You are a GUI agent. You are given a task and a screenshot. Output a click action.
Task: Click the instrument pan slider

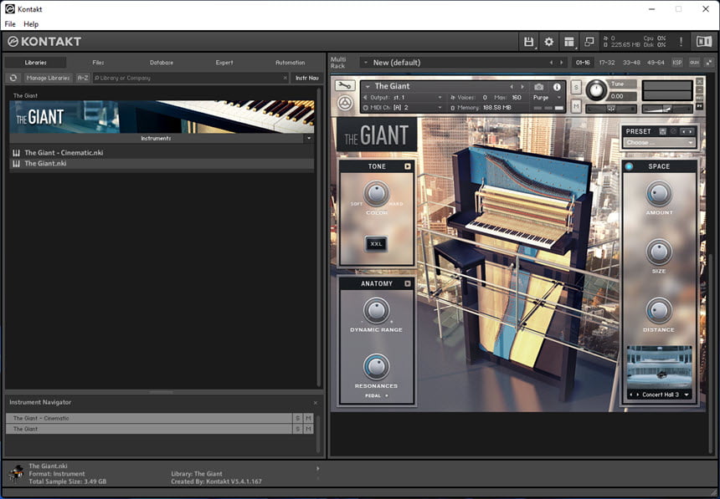611,109
